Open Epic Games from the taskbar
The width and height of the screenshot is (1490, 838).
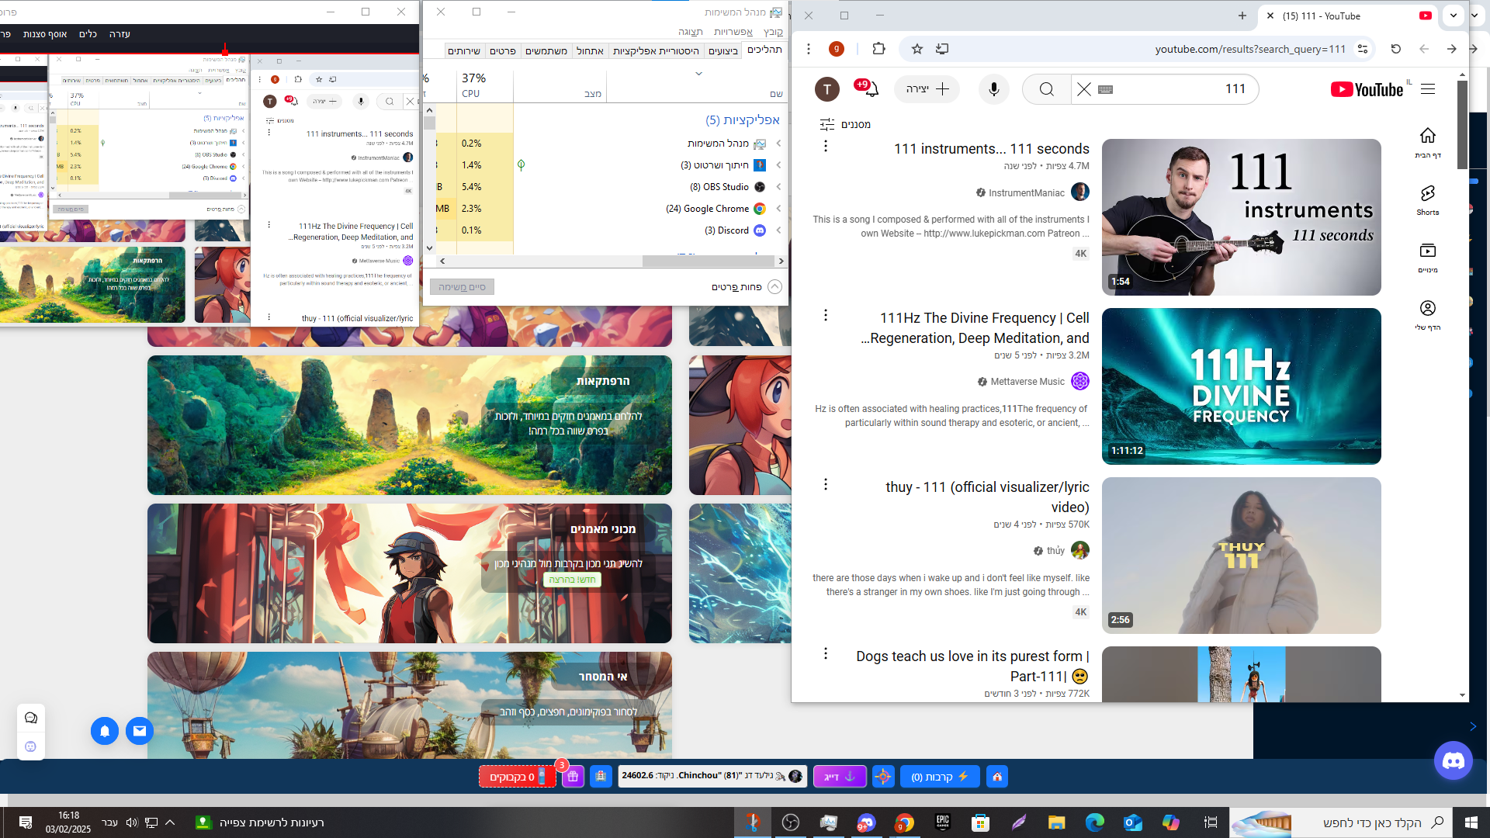943,822
